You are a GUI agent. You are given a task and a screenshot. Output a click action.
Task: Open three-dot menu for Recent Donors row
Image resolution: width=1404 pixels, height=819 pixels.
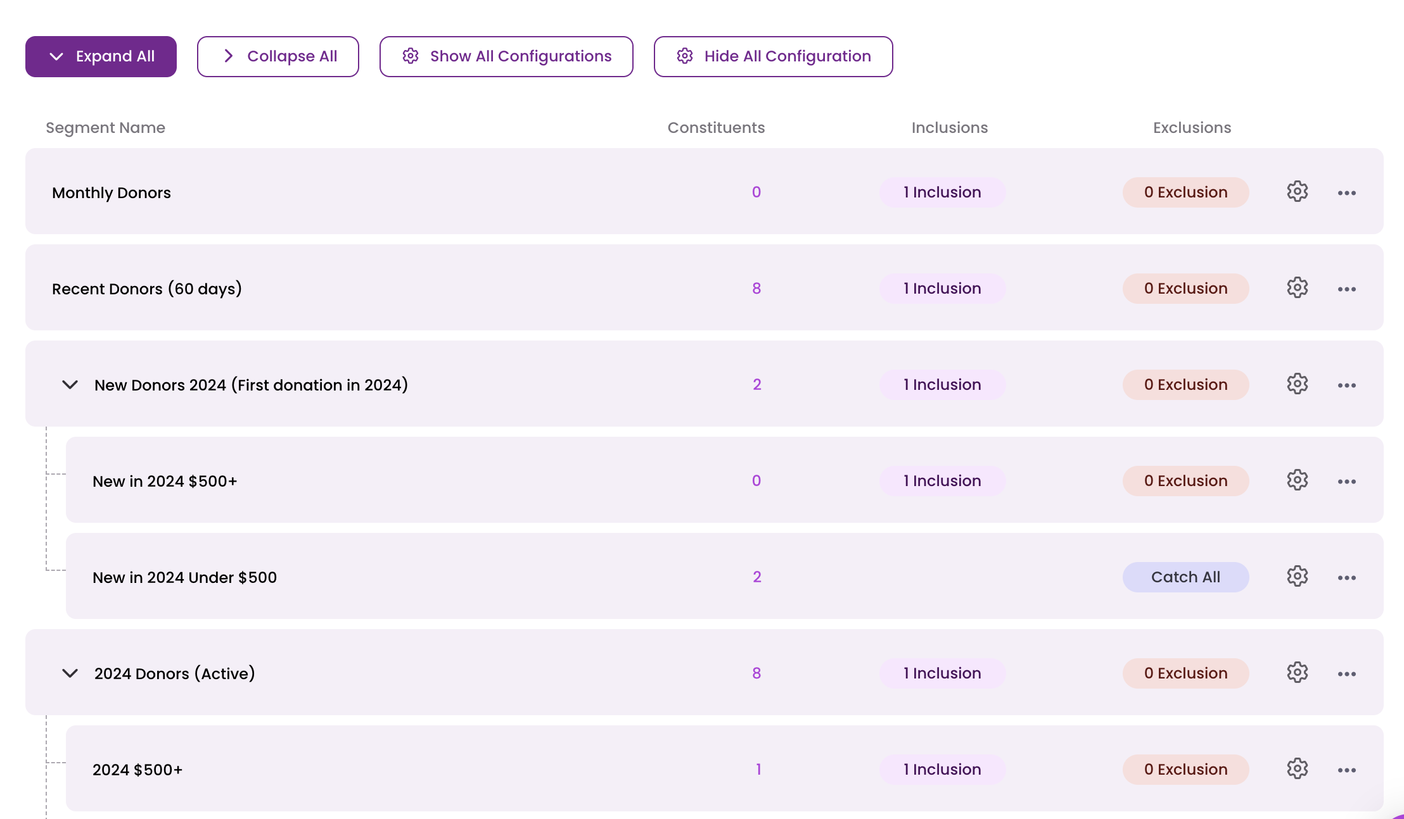click(1346, 289)
